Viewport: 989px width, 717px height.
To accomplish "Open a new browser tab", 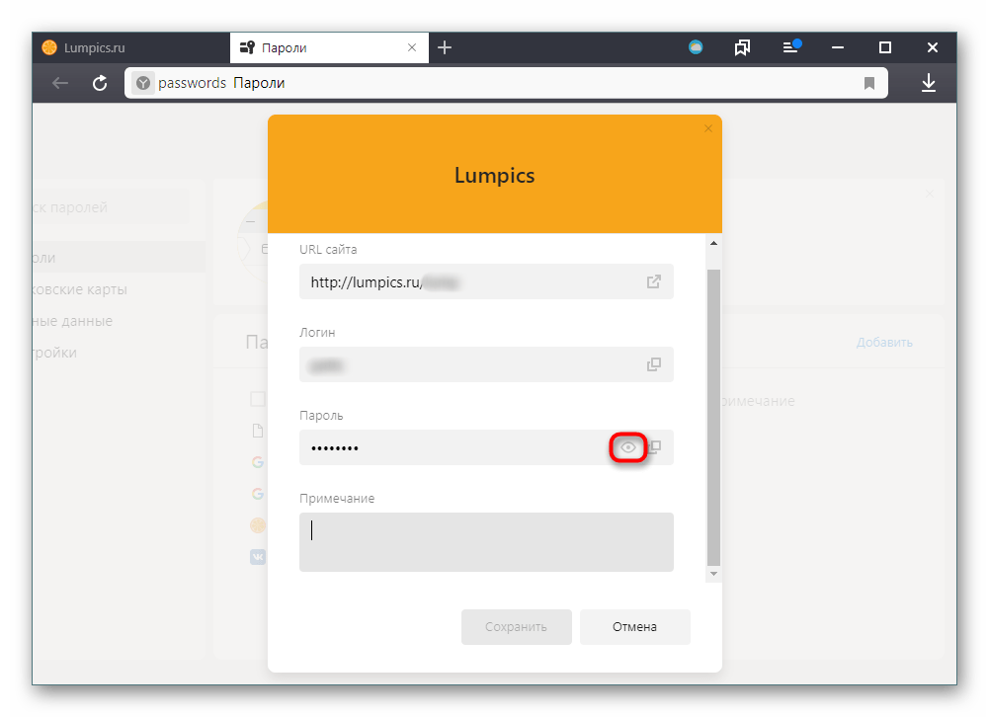I will coord(445,47).
